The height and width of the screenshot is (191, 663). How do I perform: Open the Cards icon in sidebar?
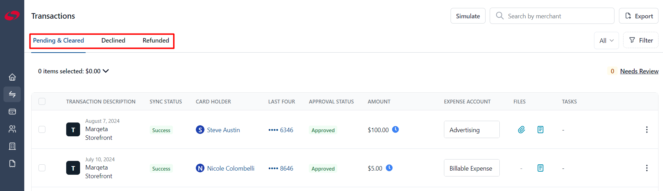pyautogui.click(x=12, y=111)
